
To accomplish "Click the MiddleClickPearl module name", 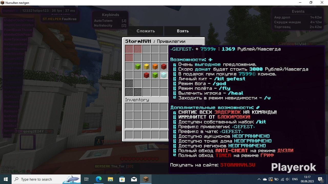I will pos(18,35).
